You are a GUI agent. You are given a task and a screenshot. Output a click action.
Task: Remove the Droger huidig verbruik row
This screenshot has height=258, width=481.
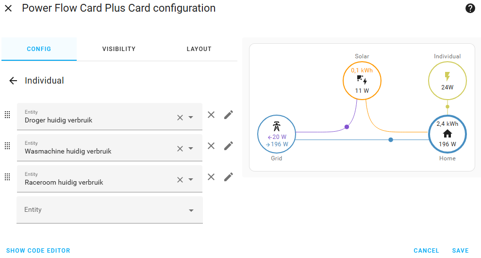coord(211,115)
